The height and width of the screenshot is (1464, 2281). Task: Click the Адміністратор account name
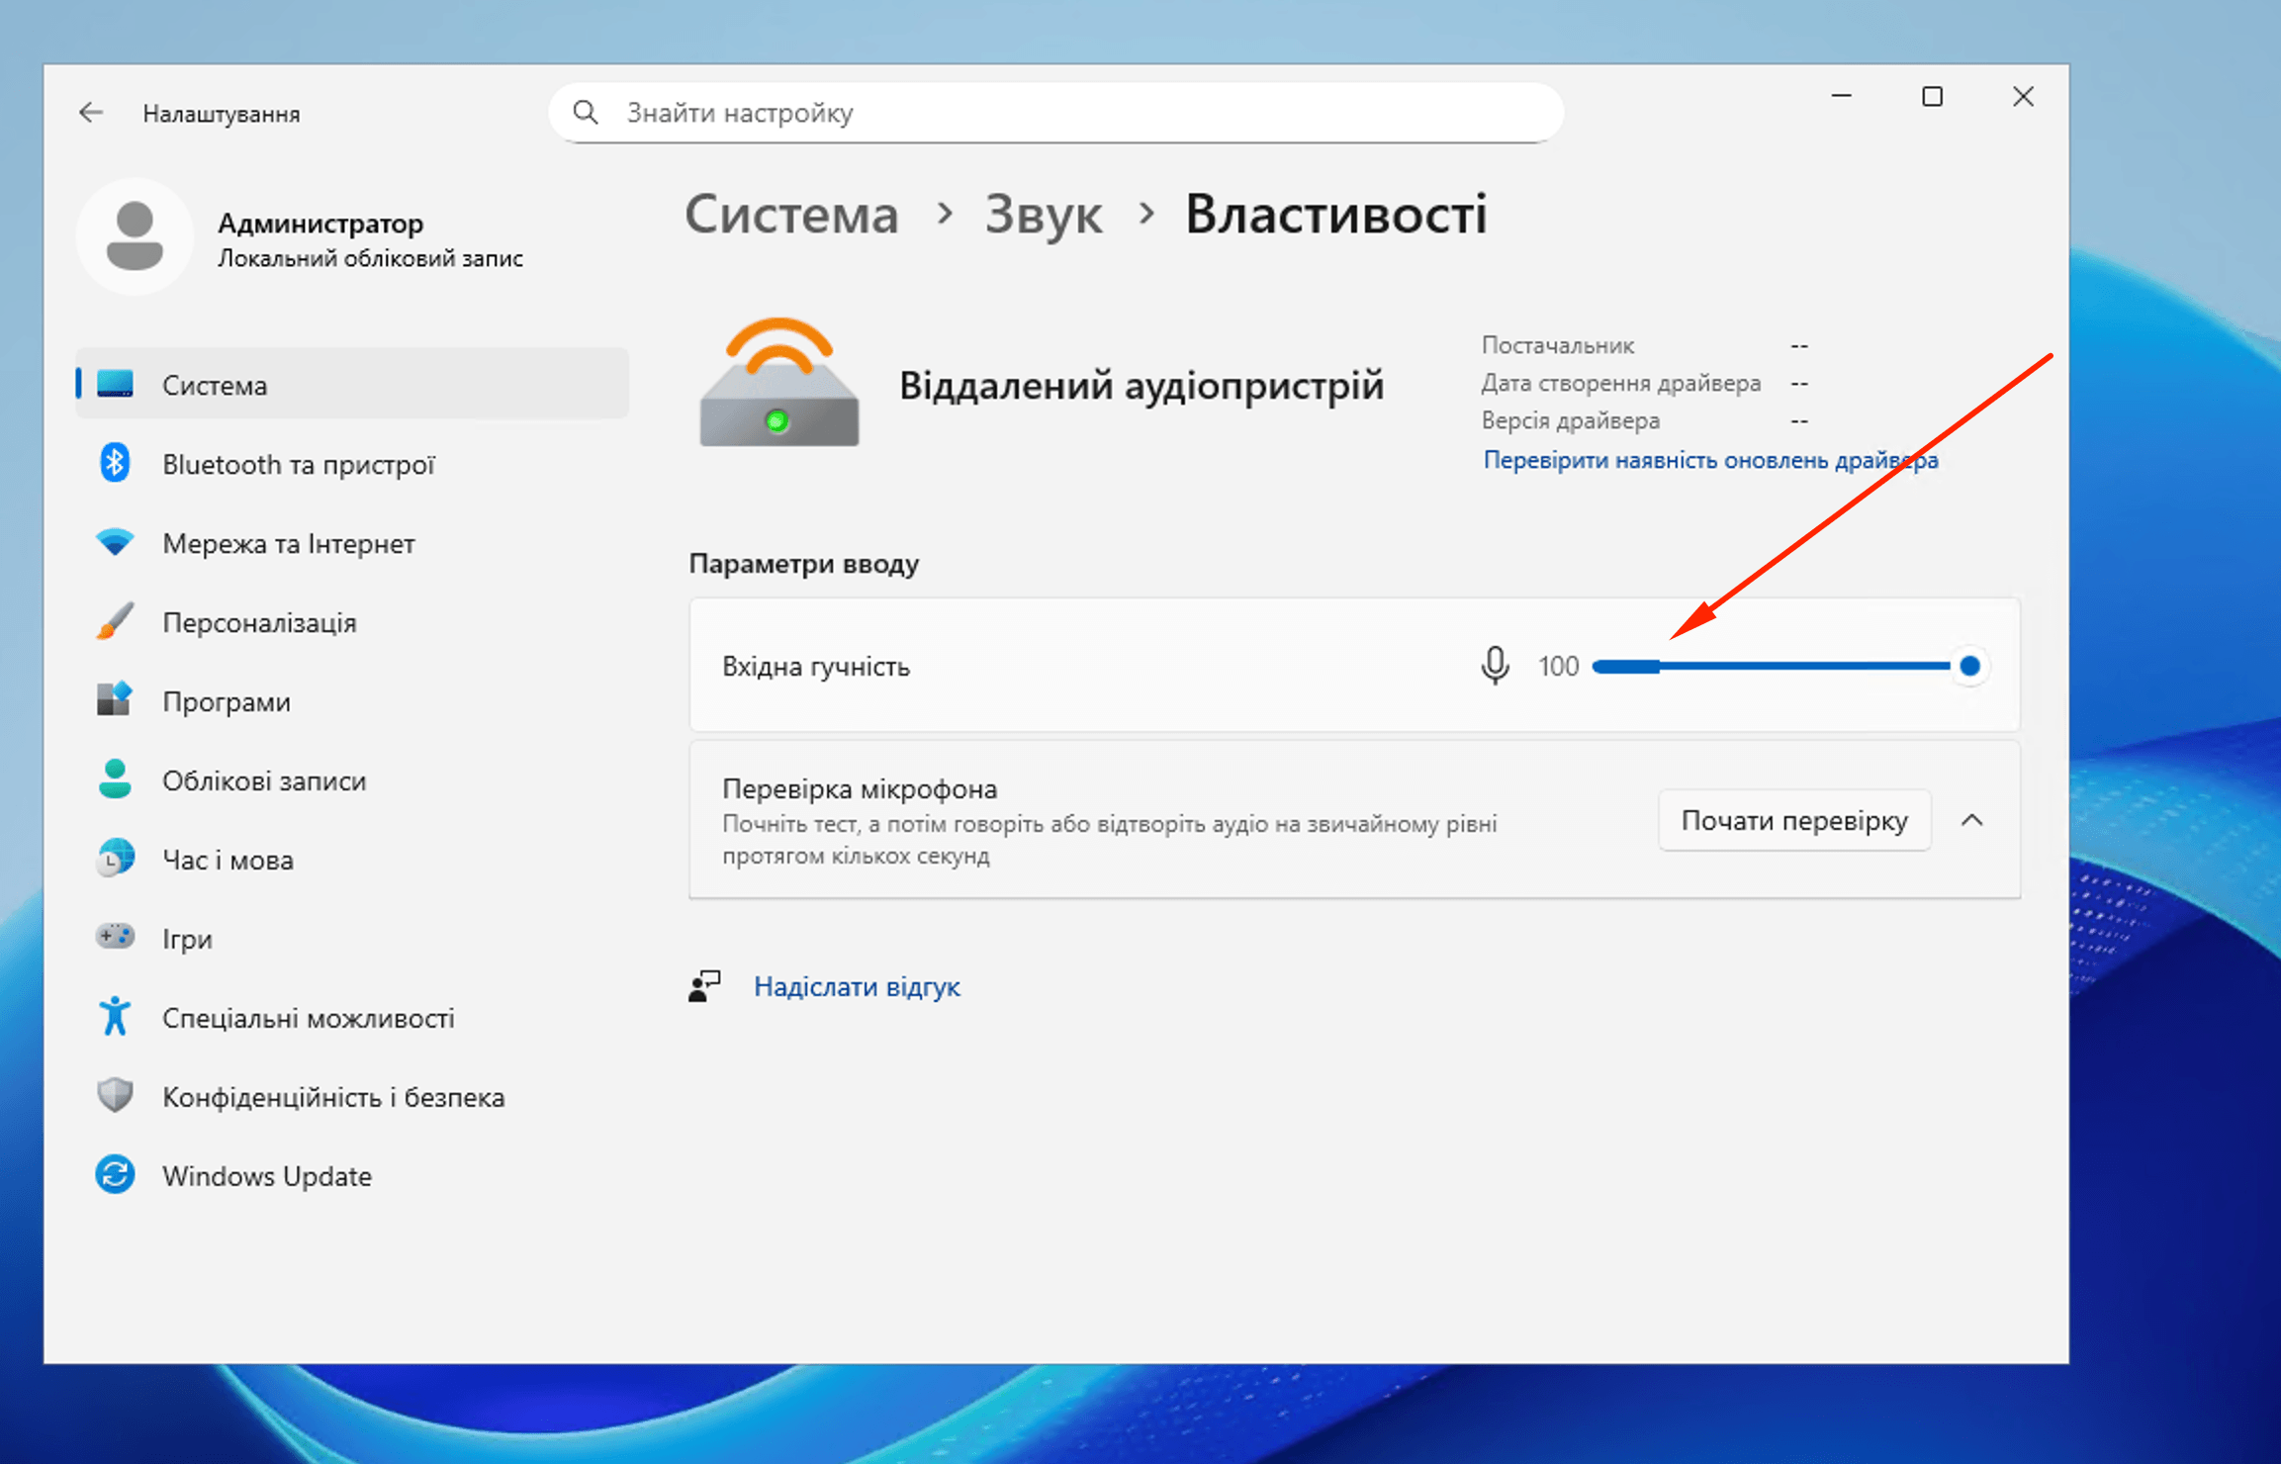[320, 223]
